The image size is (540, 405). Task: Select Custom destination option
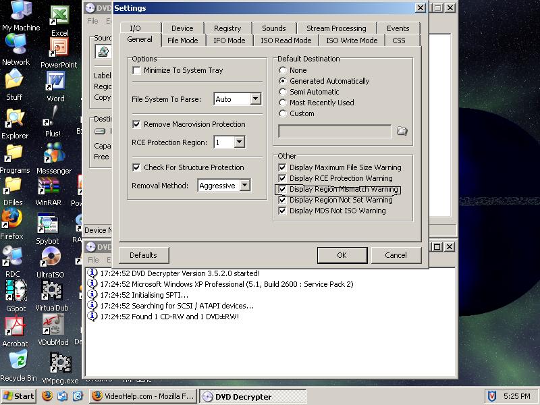(283, 113)
